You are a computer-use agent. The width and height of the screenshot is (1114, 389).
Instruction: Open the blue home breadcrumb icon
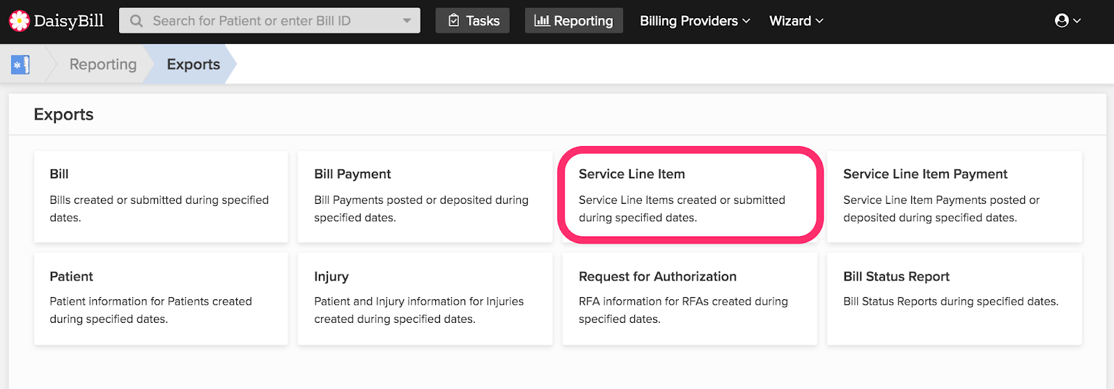tap(20, 65)
